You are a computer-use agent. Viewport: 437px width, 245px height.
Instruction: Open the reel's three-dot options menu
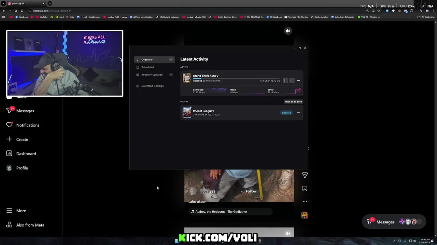(x=305, y=201)
